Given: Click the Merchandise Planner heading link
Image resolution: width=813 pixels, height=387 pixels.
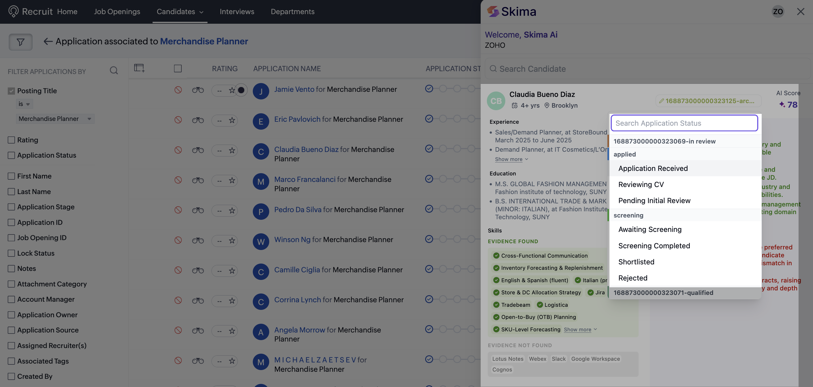Looking at the screenshot, I should click(204, 41).
